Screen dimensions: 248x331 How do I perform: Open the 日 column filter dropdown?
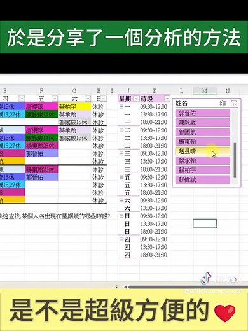[x=103, y=99]
